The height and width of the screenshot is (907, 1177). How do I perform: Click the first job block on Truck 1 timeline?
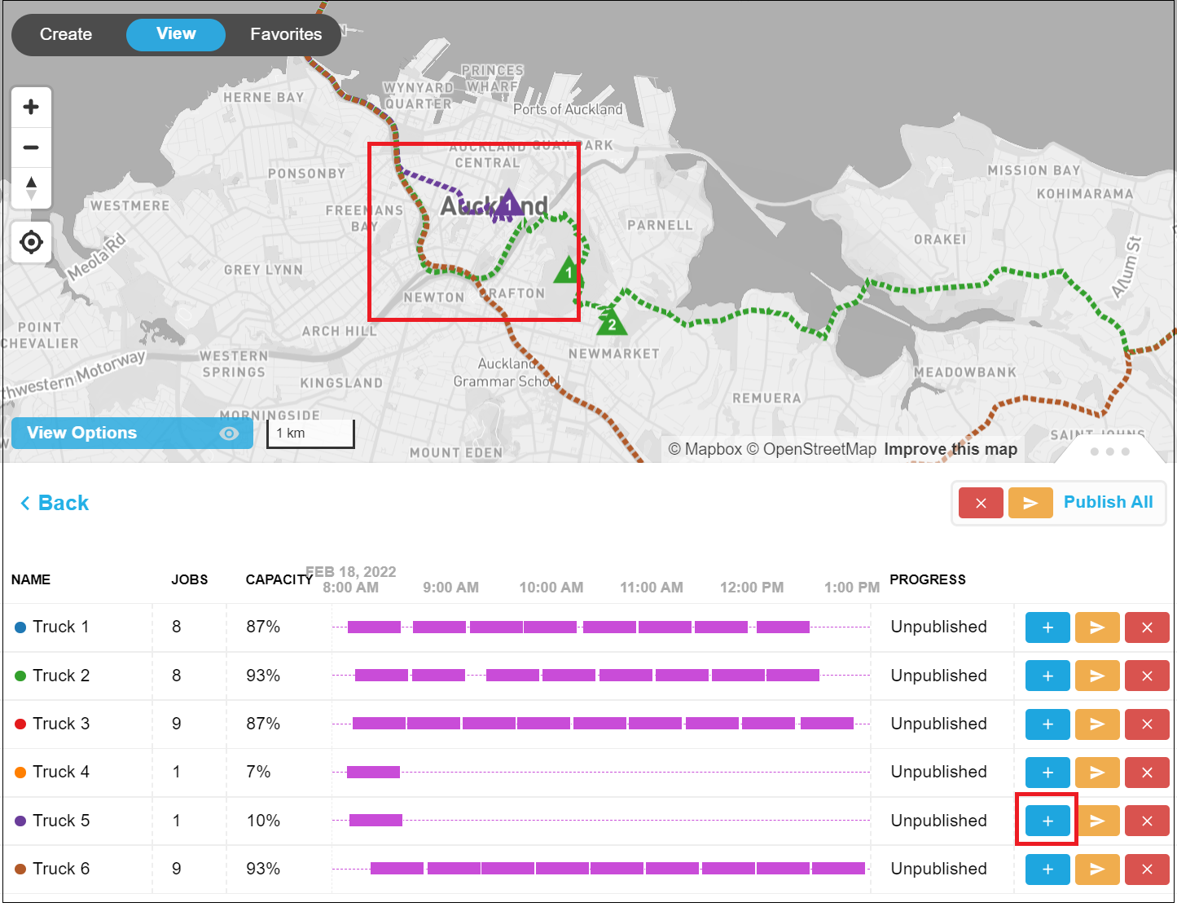(x=374, y=627)
